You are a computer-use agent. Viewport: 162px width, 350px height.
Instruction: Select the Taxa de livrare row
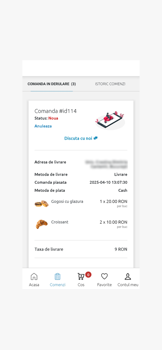point(81,249)
